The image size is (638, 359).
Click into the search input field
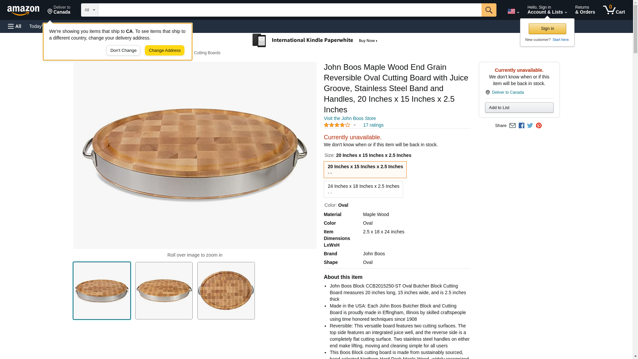[x=289, y=10]
